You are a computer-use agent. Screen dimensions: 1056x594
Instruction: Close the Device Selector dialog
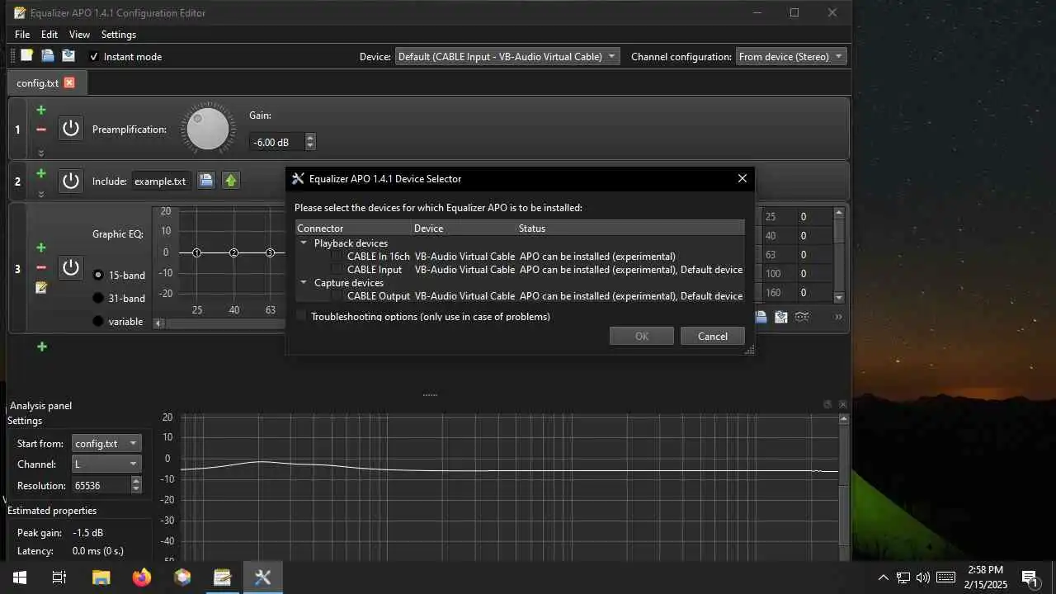point(742,178)
